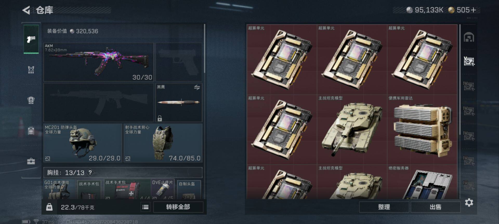The width and height of the screenshot is (499, 224).
Task: Open the briefcase category in left sidebar
Action: click(31, 161)
